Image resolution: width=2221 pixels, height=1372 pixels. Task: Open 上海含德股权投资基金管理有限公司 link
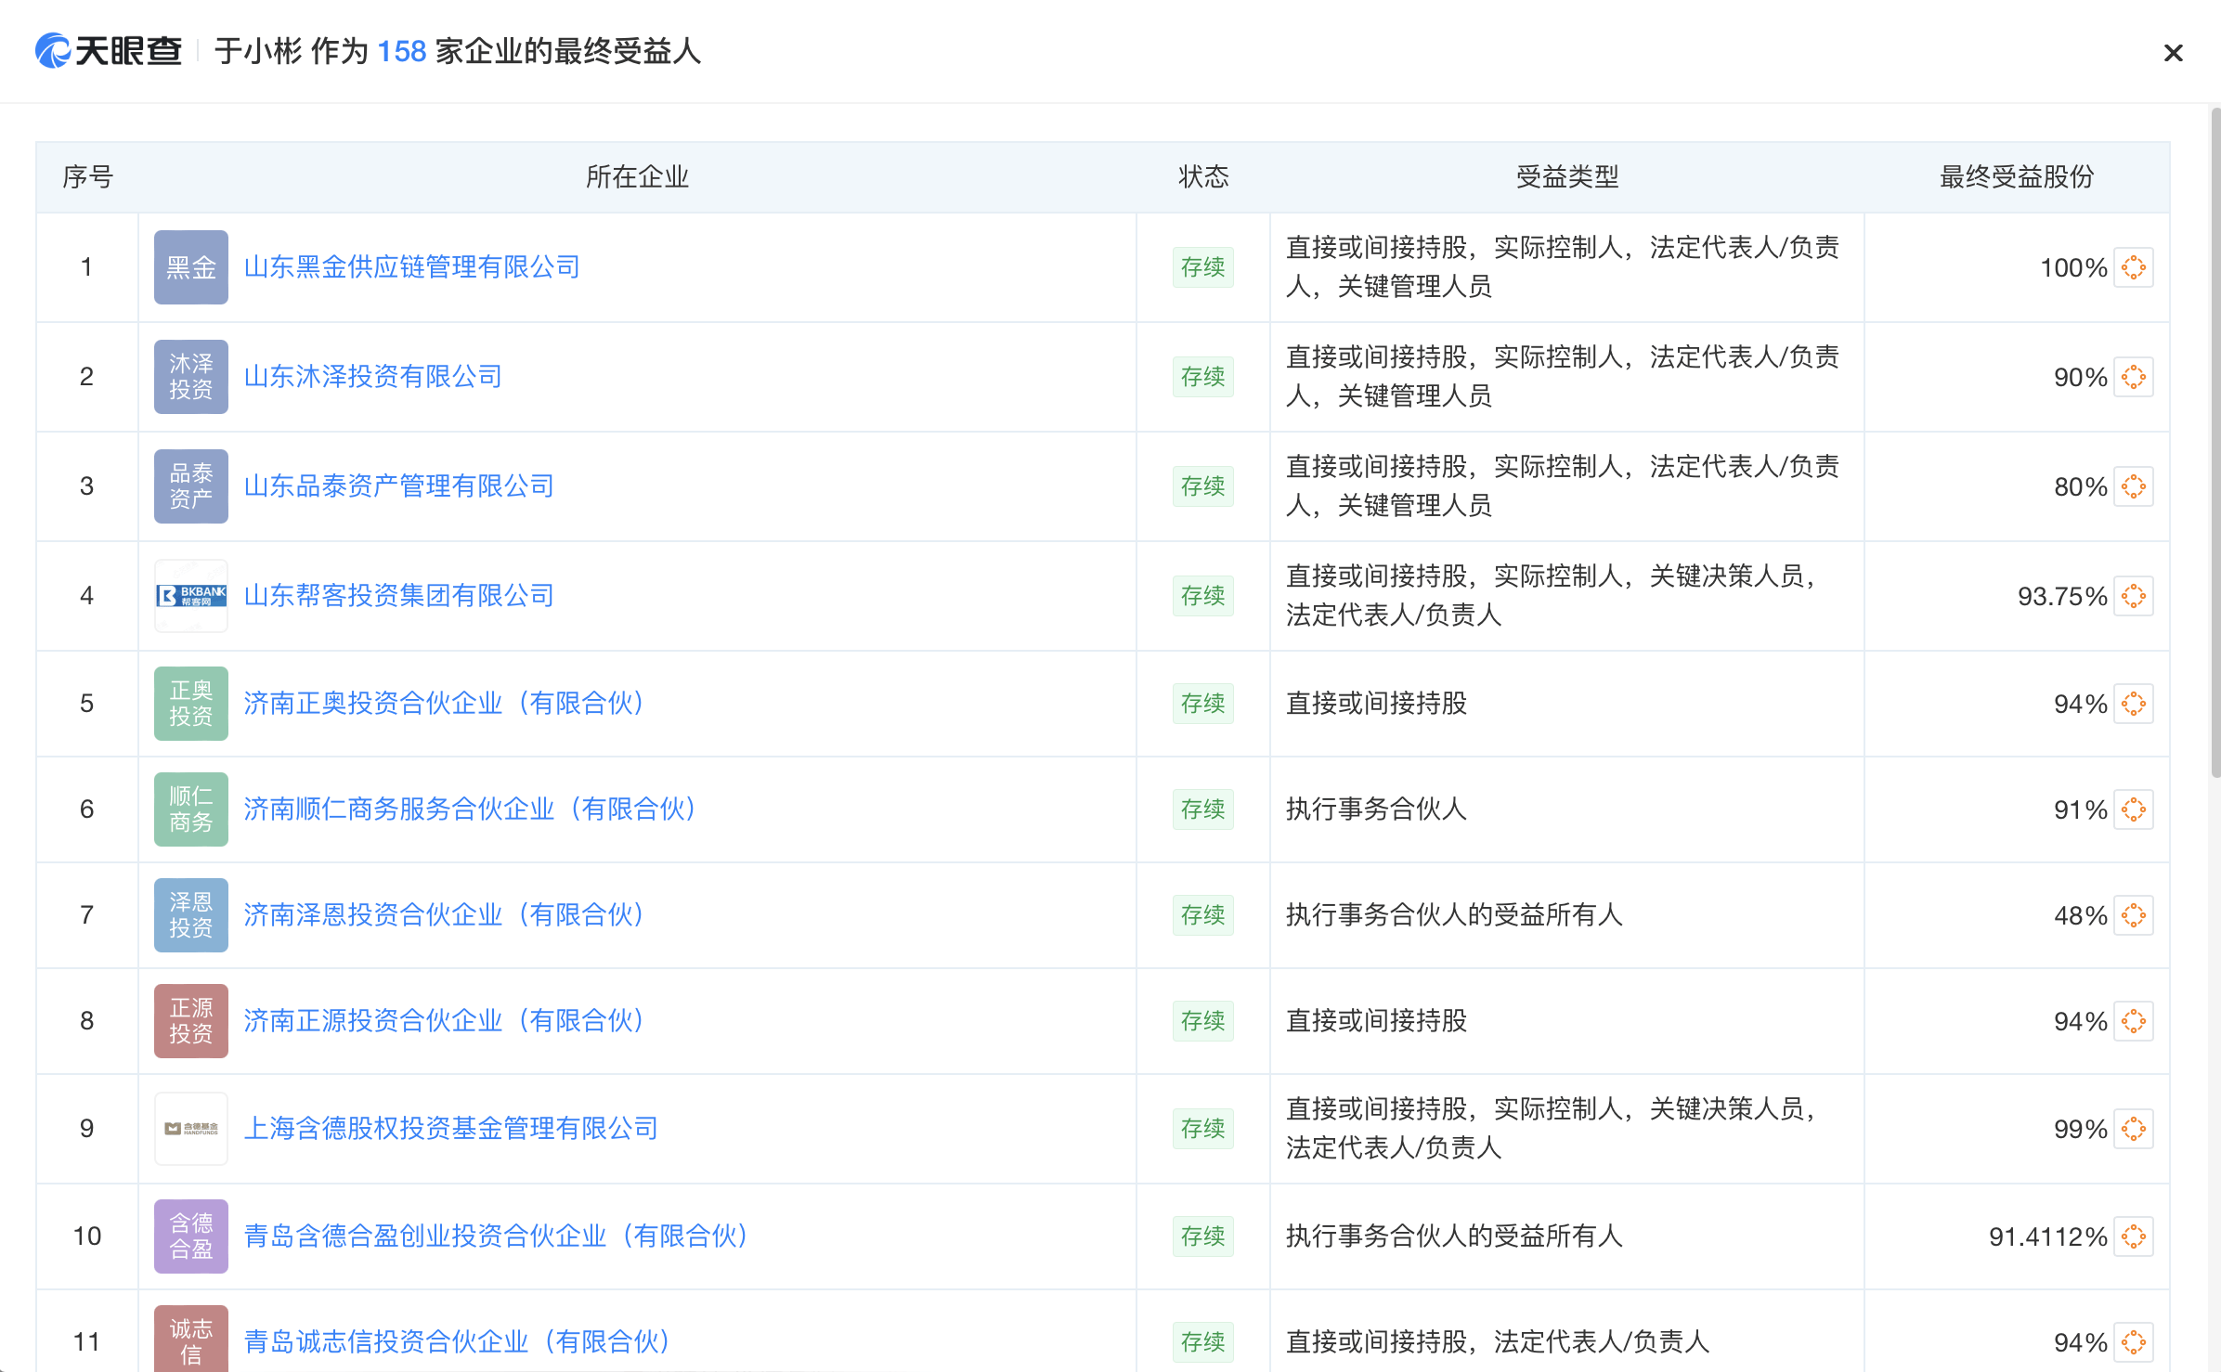pyautogui.click(x=450, y=1129)
